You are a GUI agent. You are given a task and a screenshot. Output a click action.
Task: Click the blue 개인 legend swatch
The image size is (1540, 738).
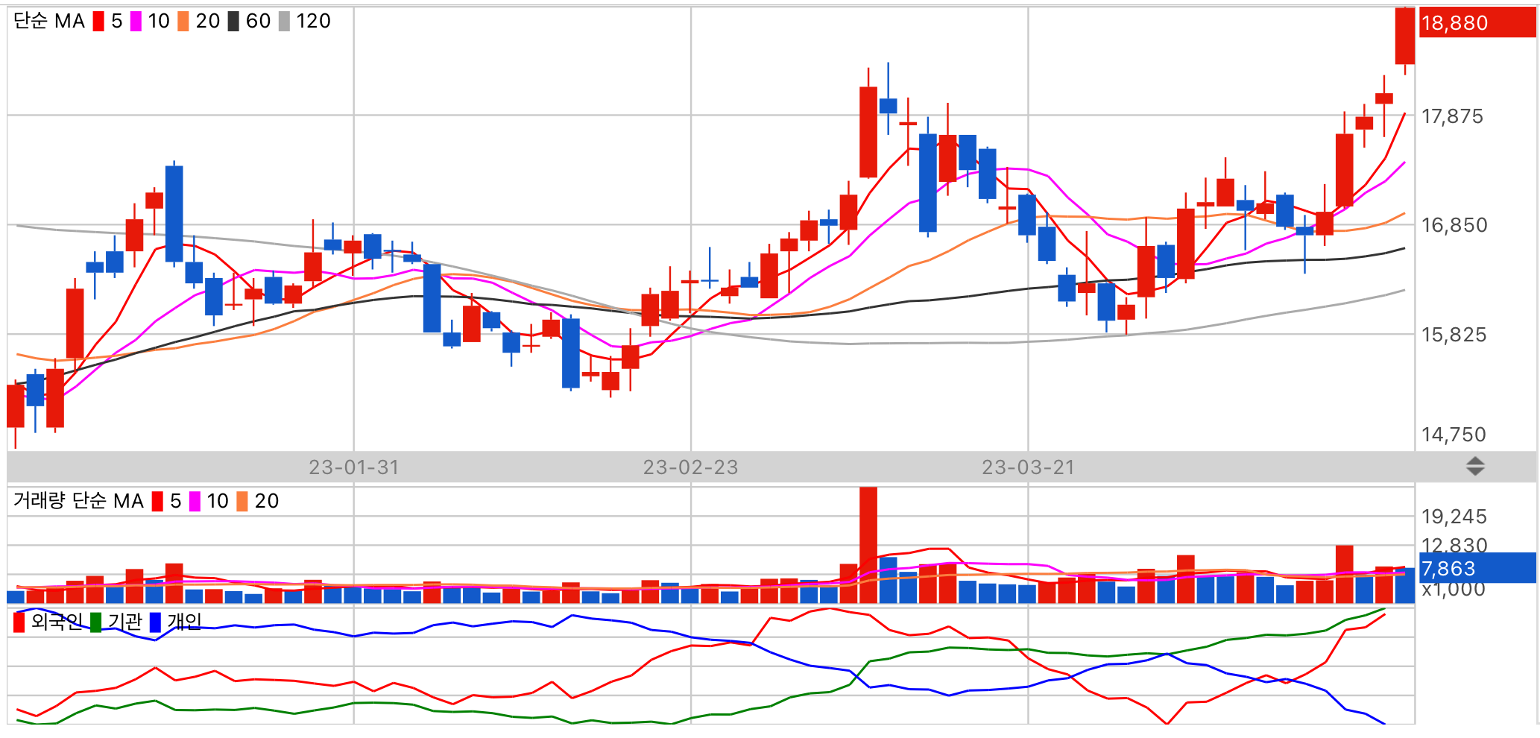point(155,622)
